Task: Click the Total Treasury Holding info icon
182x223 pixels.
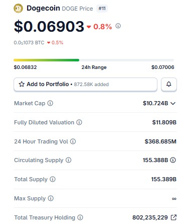Action: coord(80,217)
